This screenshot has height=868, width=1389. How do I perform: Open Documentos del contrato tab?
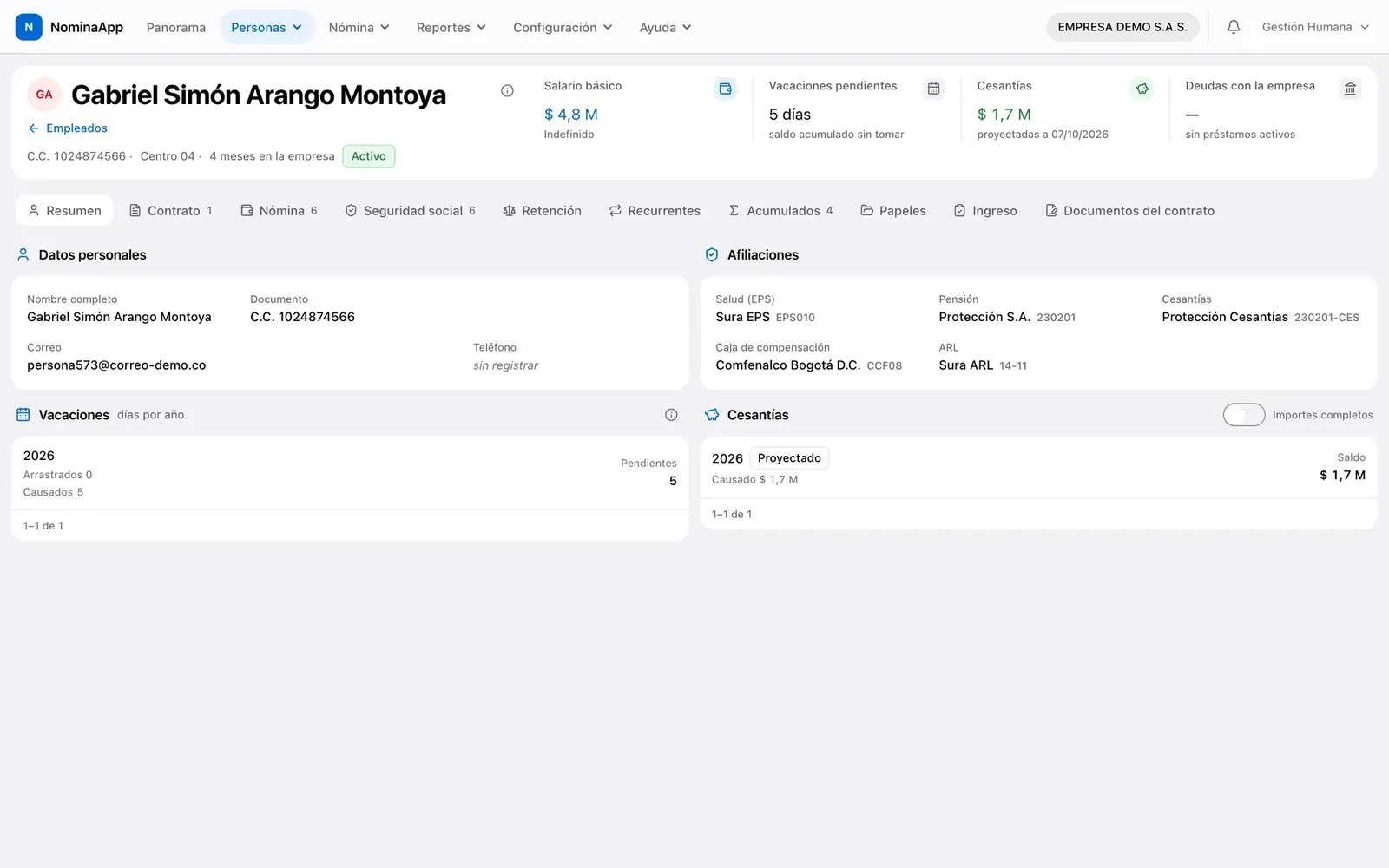pyautogui.click(x=1129, y=211)
